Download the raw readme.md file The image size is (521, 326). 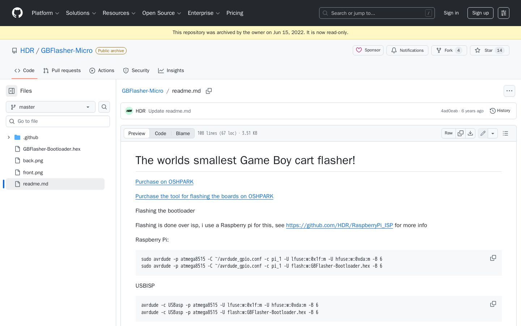pos(470,133)
